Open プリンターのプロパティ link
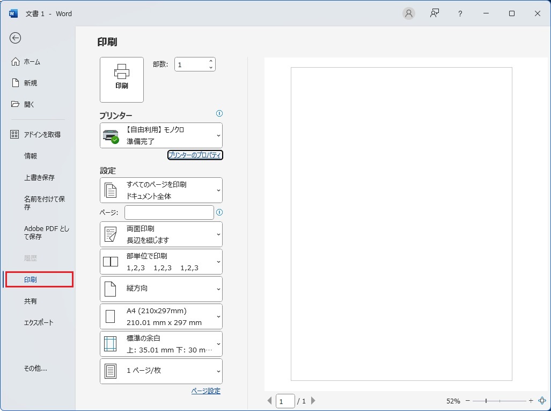Viewport: 551px width, 411px height. (195, 155)
